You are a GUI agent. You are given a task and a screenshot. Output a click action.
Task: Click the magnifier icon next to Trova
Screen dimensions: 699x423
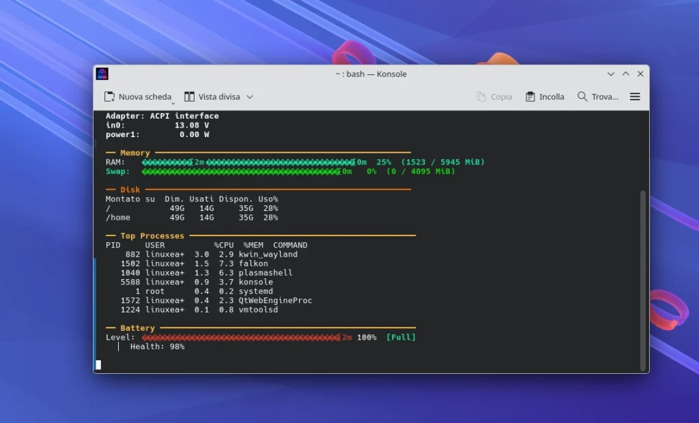tap(581, 96)
